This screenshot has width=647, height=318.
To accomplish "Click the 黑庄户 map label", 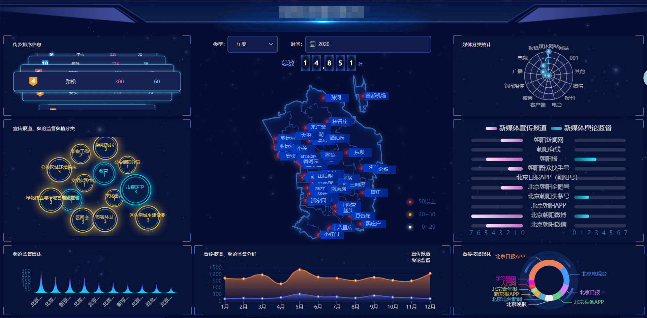I will pos(373,224).
